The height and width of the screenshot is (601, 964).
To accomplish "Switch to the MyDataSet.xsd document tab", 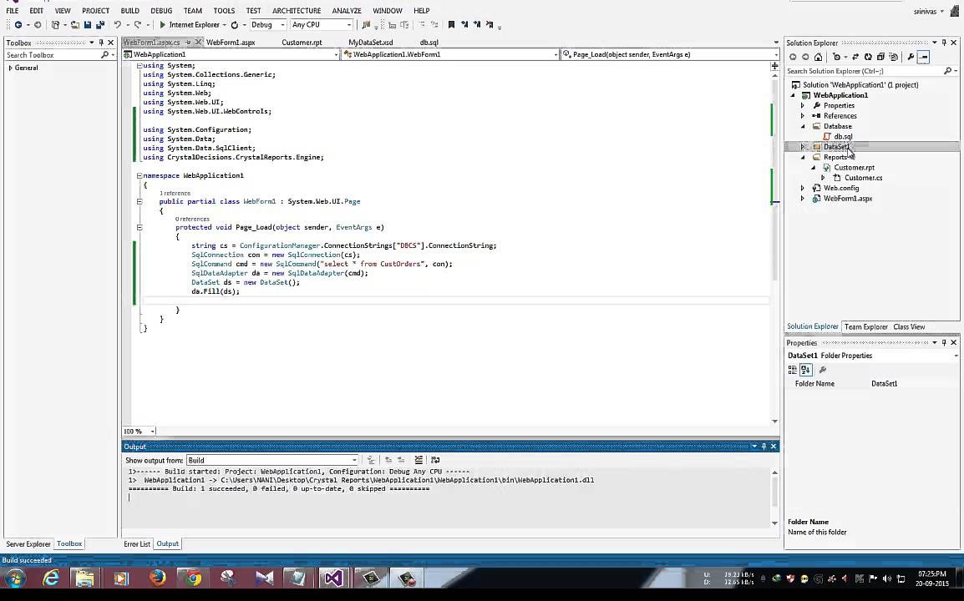I will tap(371, 43).
